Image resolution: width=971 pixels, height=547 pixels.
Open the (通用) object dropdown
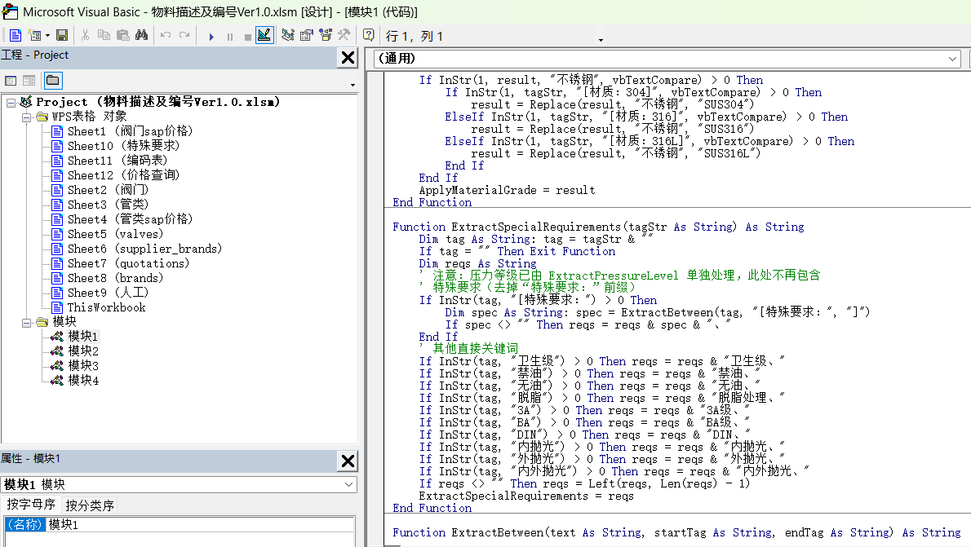(667, 59)
